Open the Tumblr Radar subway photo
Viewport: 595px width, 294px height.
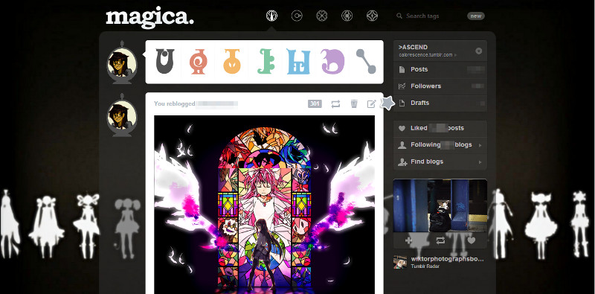pos(440,205)
